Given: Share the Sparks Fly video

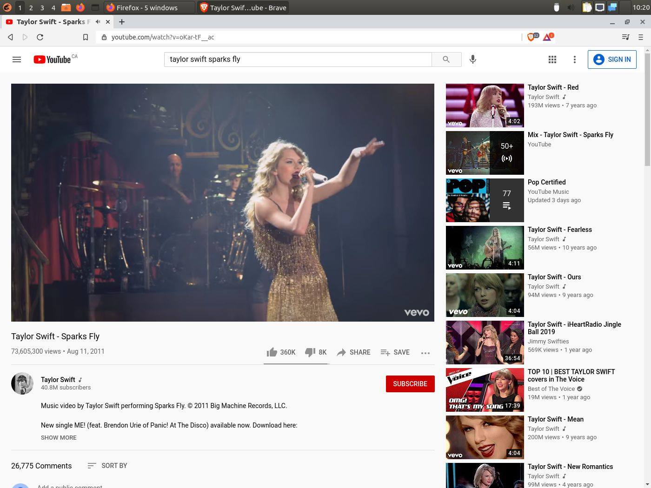Looking at the screenshot, I should coord(353,352).
